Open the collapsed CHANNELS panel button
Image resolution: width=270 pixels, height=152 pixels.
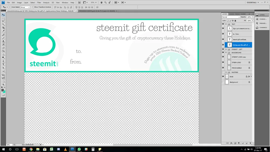pyautogui.click(x=262, y=28)
